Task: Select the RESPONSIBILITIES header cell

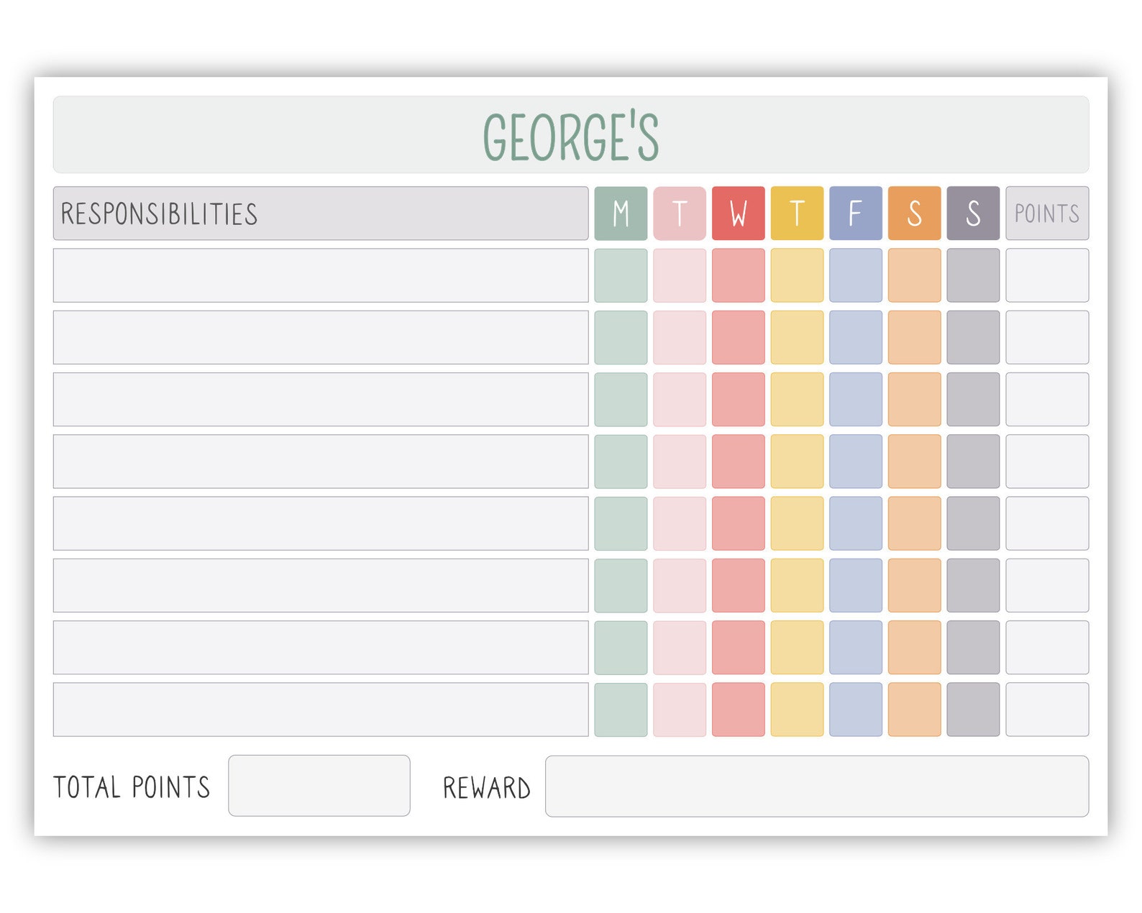Action: coord(321,214)
